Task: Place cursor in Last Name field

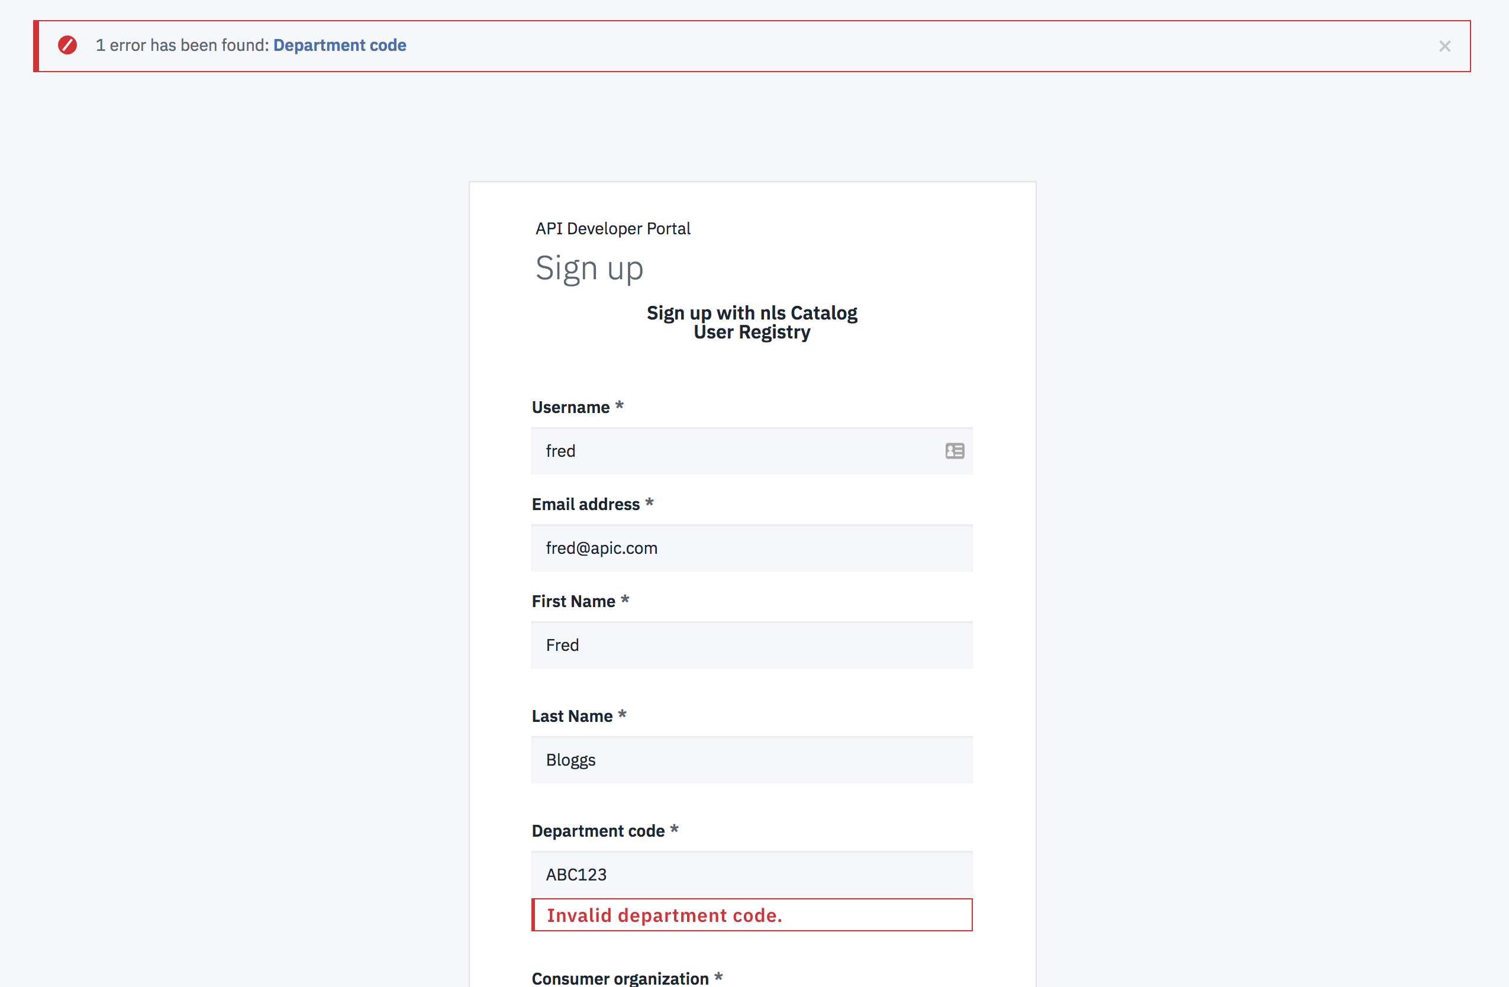Action: click(752, 759)
